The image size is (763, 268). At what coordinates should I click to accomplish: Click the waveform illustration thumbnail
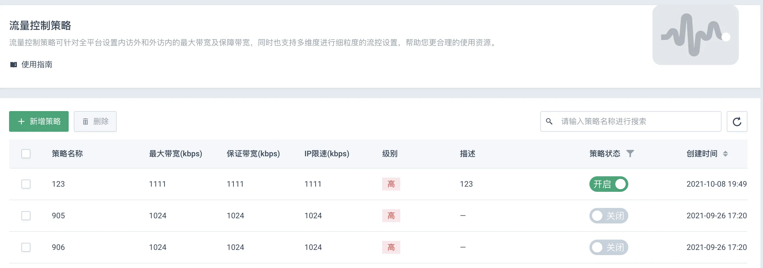coord(695,35)
